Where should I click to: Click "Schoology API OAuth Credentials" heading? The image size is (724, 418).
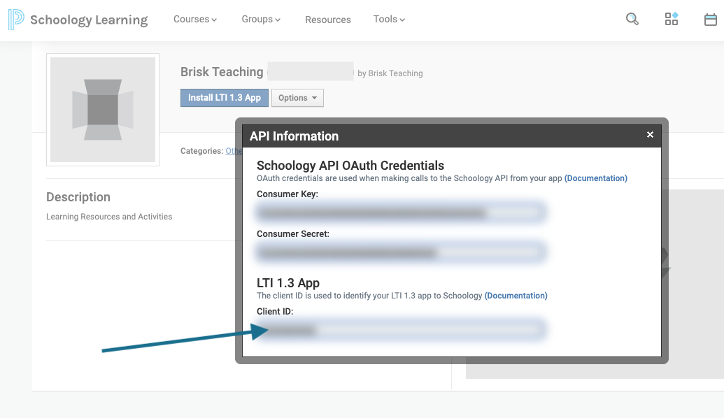pyautogui.click(x=350, y=165)
